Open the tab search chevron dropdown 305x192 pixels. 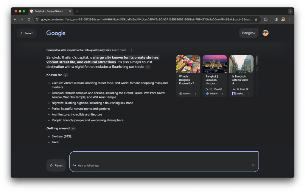click(x=290, y=11)
